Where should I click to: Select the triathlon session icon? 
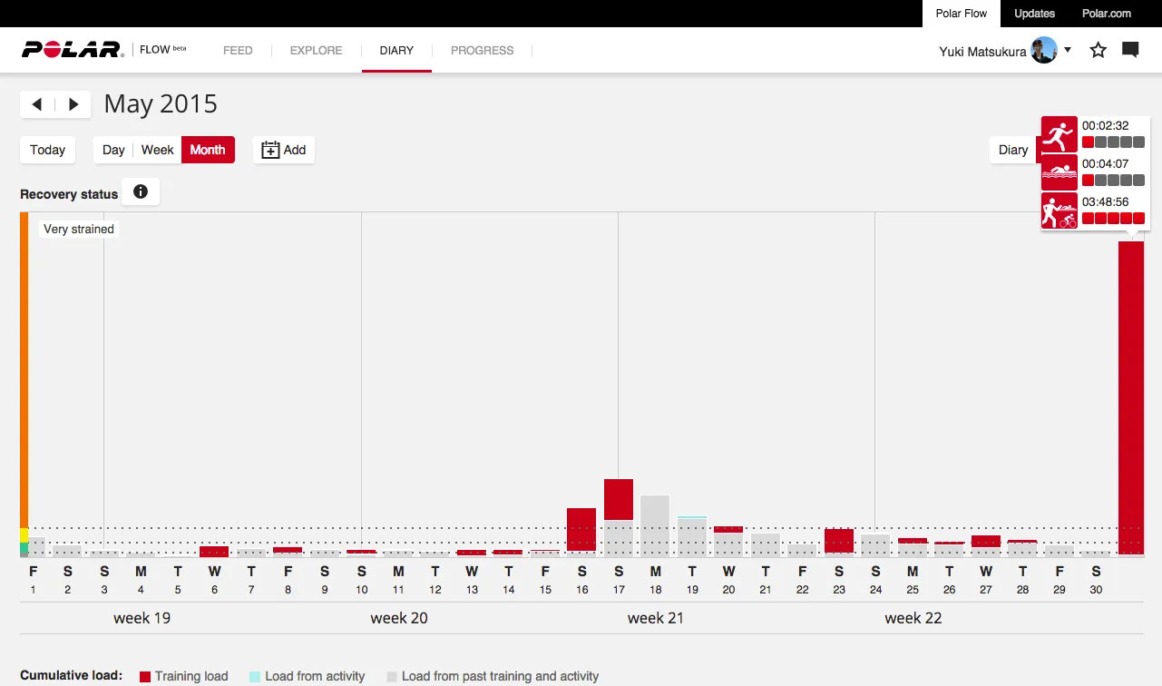click(1059, 211)
